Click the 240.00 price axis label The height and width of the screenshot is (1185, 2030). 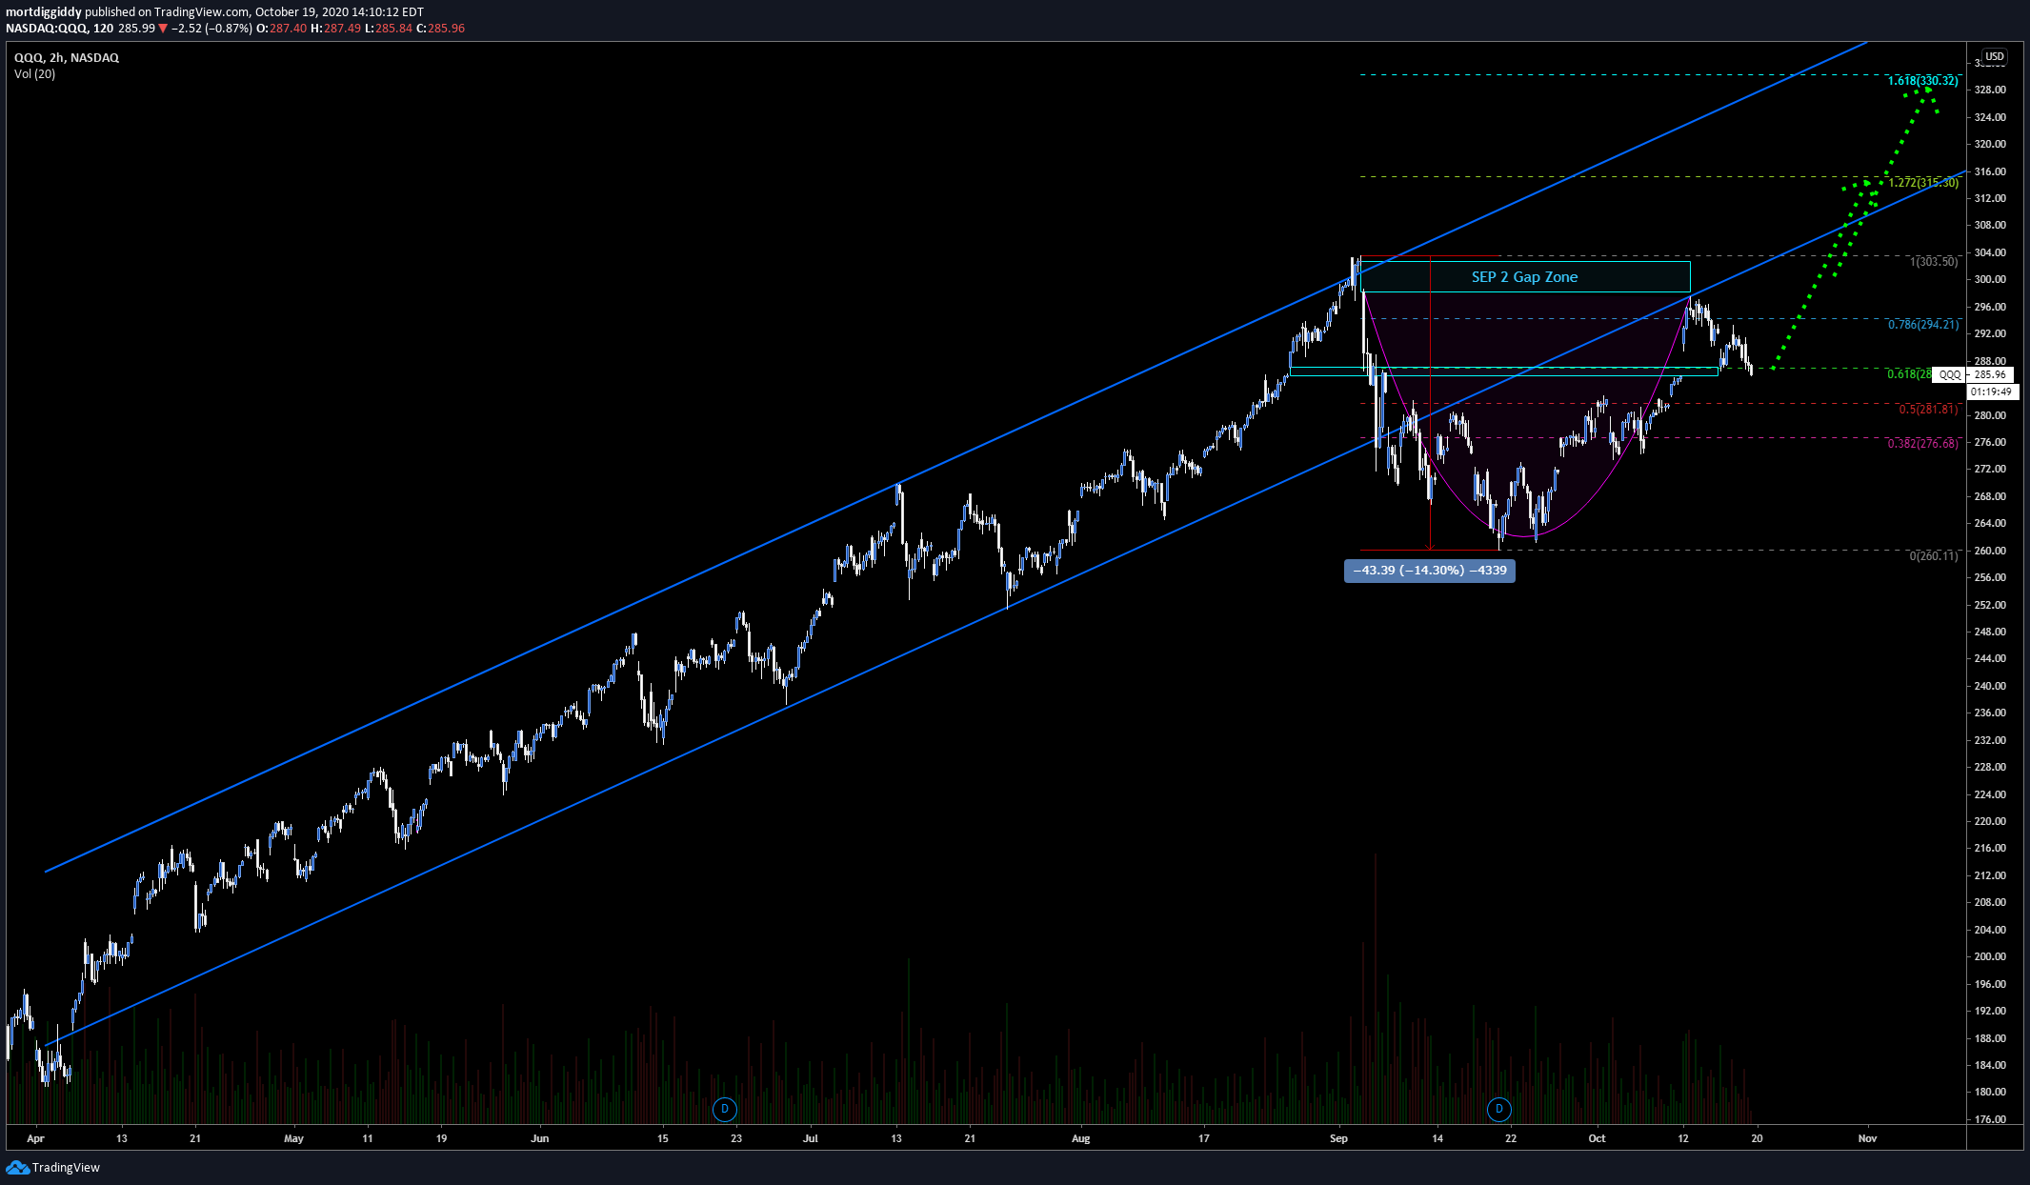pos(1990,686)
